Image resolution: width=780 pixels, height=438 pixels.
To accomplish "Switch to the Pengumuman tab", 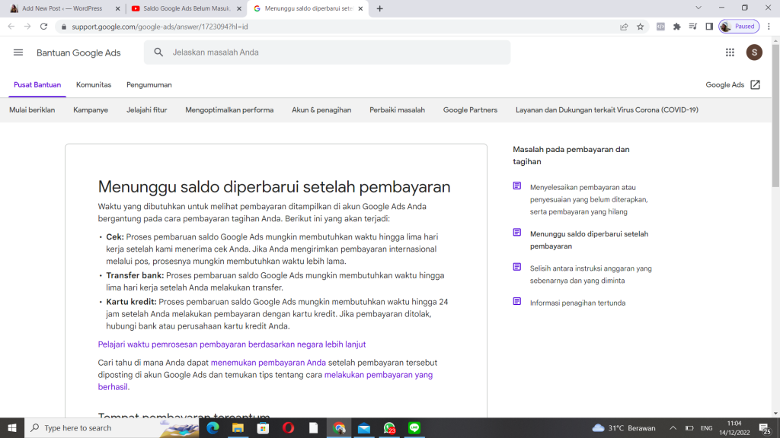I will click(149, 84).
